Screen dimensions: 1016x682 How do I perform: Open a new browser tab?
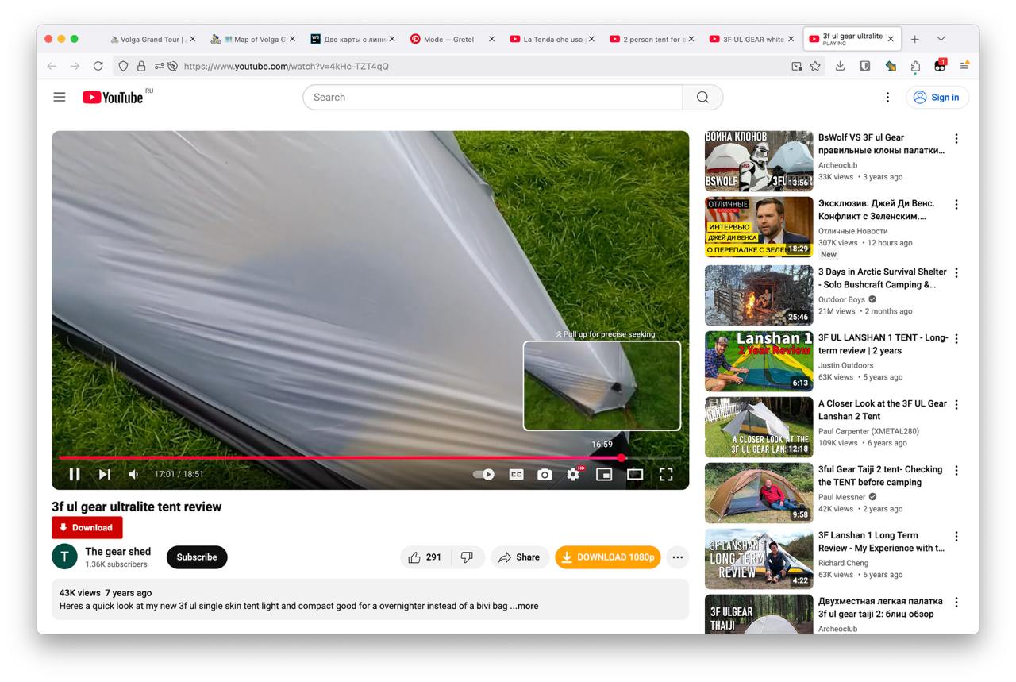tap(915, 39)
